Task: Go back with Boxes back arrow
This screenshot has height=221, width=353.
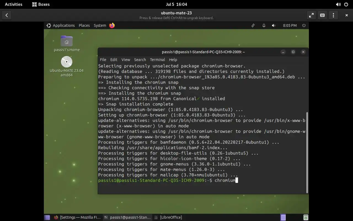Action: coord(7,15)
